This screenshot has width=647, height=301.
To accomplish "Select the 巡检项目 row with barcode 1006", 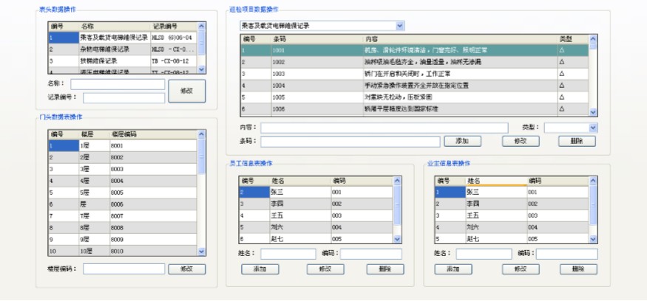I will [x=415, y=109].
